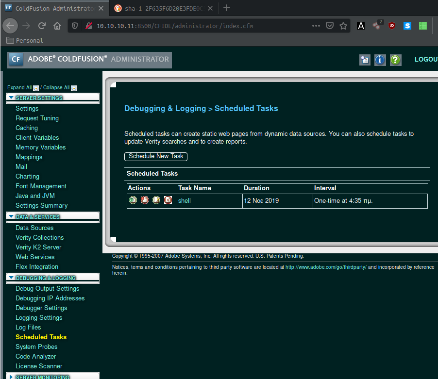438x379 pixels.
Task: Bookmark this page with star
Action: (x=343, y=26)
